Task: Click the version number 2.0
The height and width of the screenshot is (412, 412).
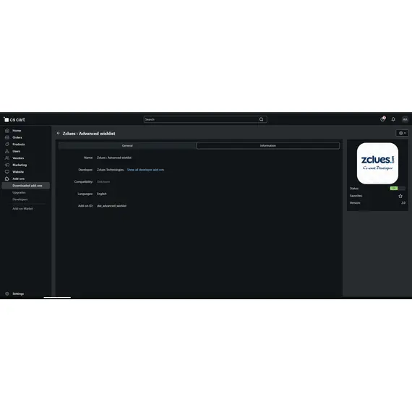Action: 403,203
